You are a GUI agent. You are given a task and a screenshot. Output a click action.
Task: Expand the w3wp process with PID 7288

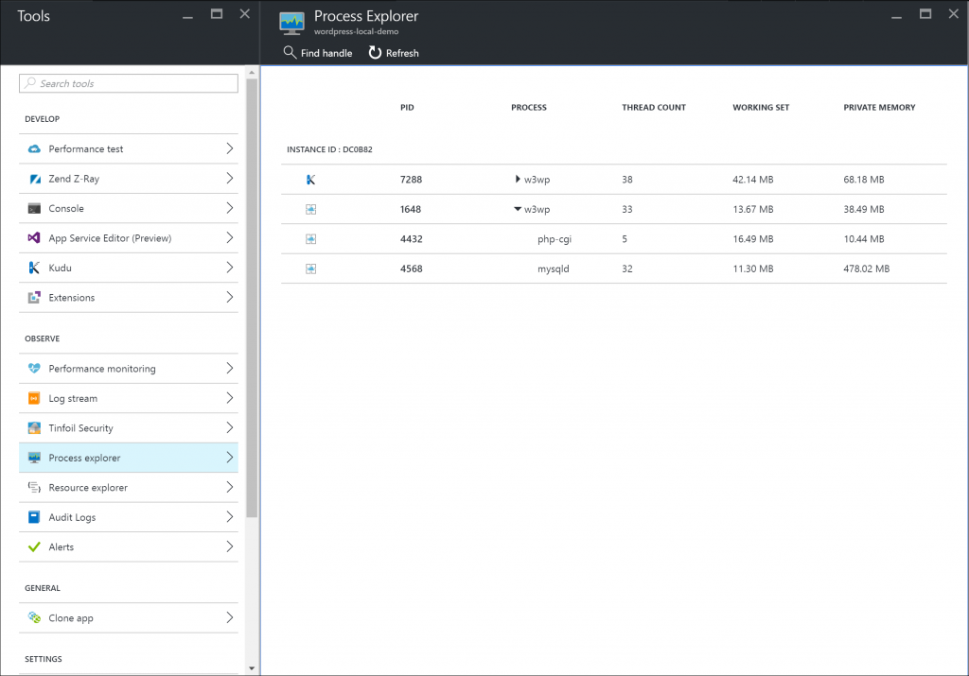pos(516,179)
